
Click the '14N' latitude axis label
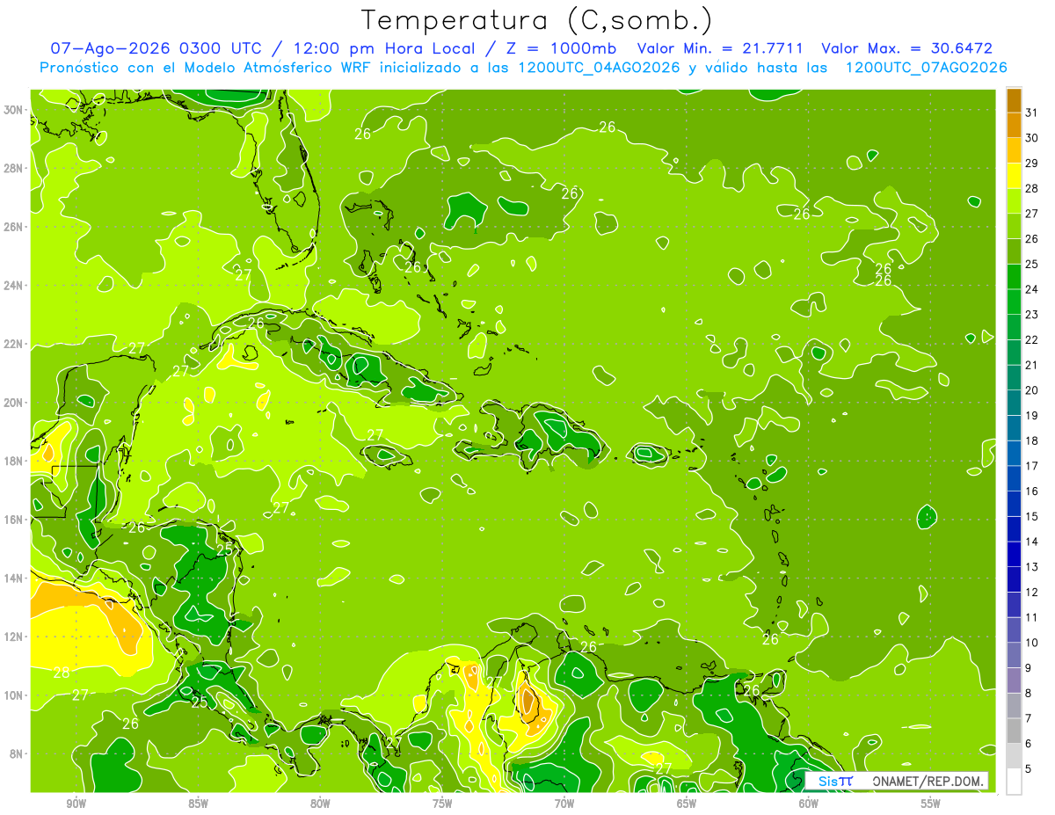point(13,578)
